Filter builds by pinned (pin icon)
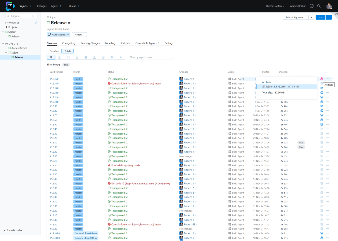This screenshot has height=241, width=338. [x=112, y=57]
